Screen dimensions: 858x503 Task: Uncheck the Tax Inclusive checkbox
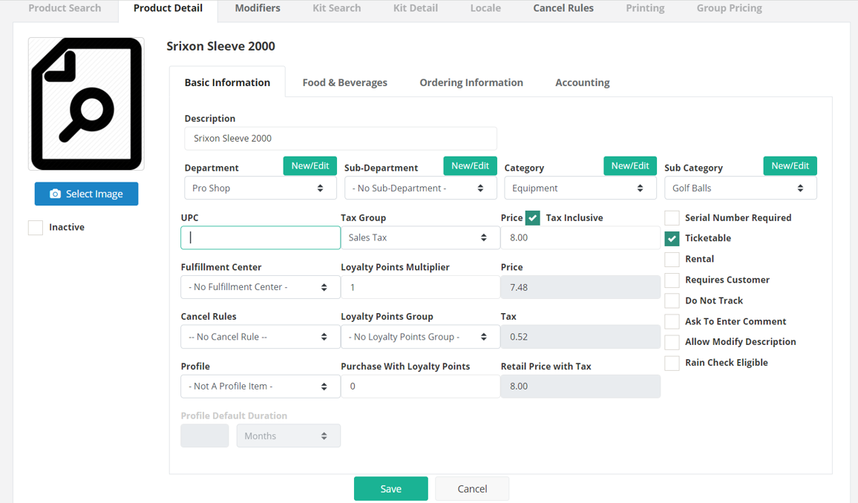coord(532,218)
